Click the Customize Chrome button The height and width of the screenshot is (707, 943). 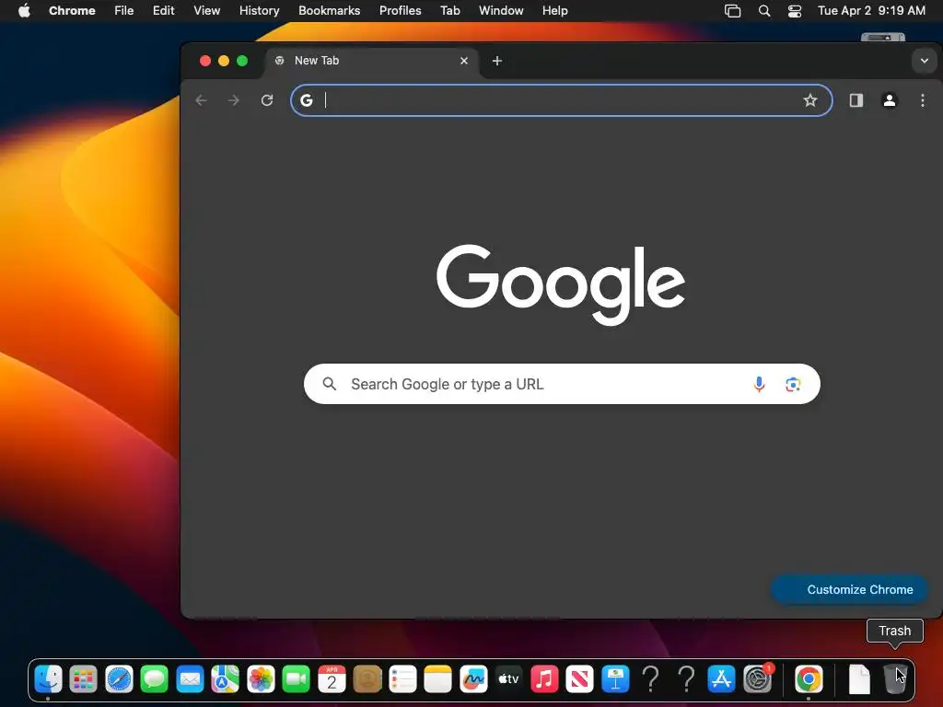849,590
